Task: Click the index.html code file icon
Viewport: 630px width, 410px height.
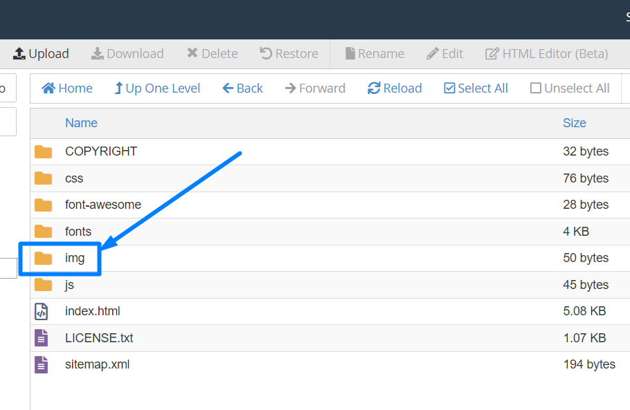Action: (x=42, y=312)
